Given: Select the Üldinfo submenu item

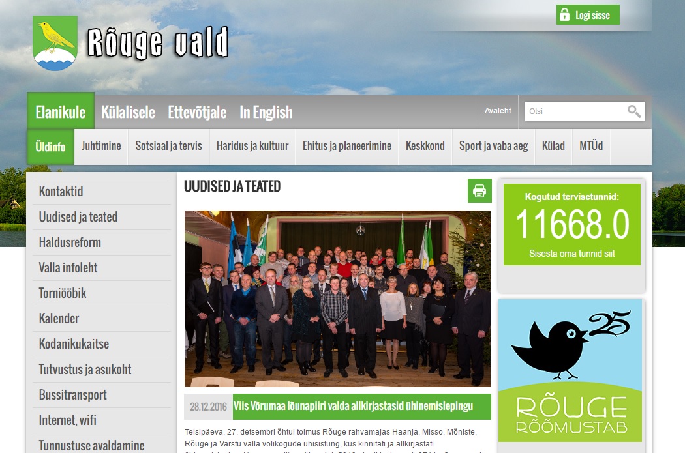Looking at the screenshot, I should tap(51, 147).
